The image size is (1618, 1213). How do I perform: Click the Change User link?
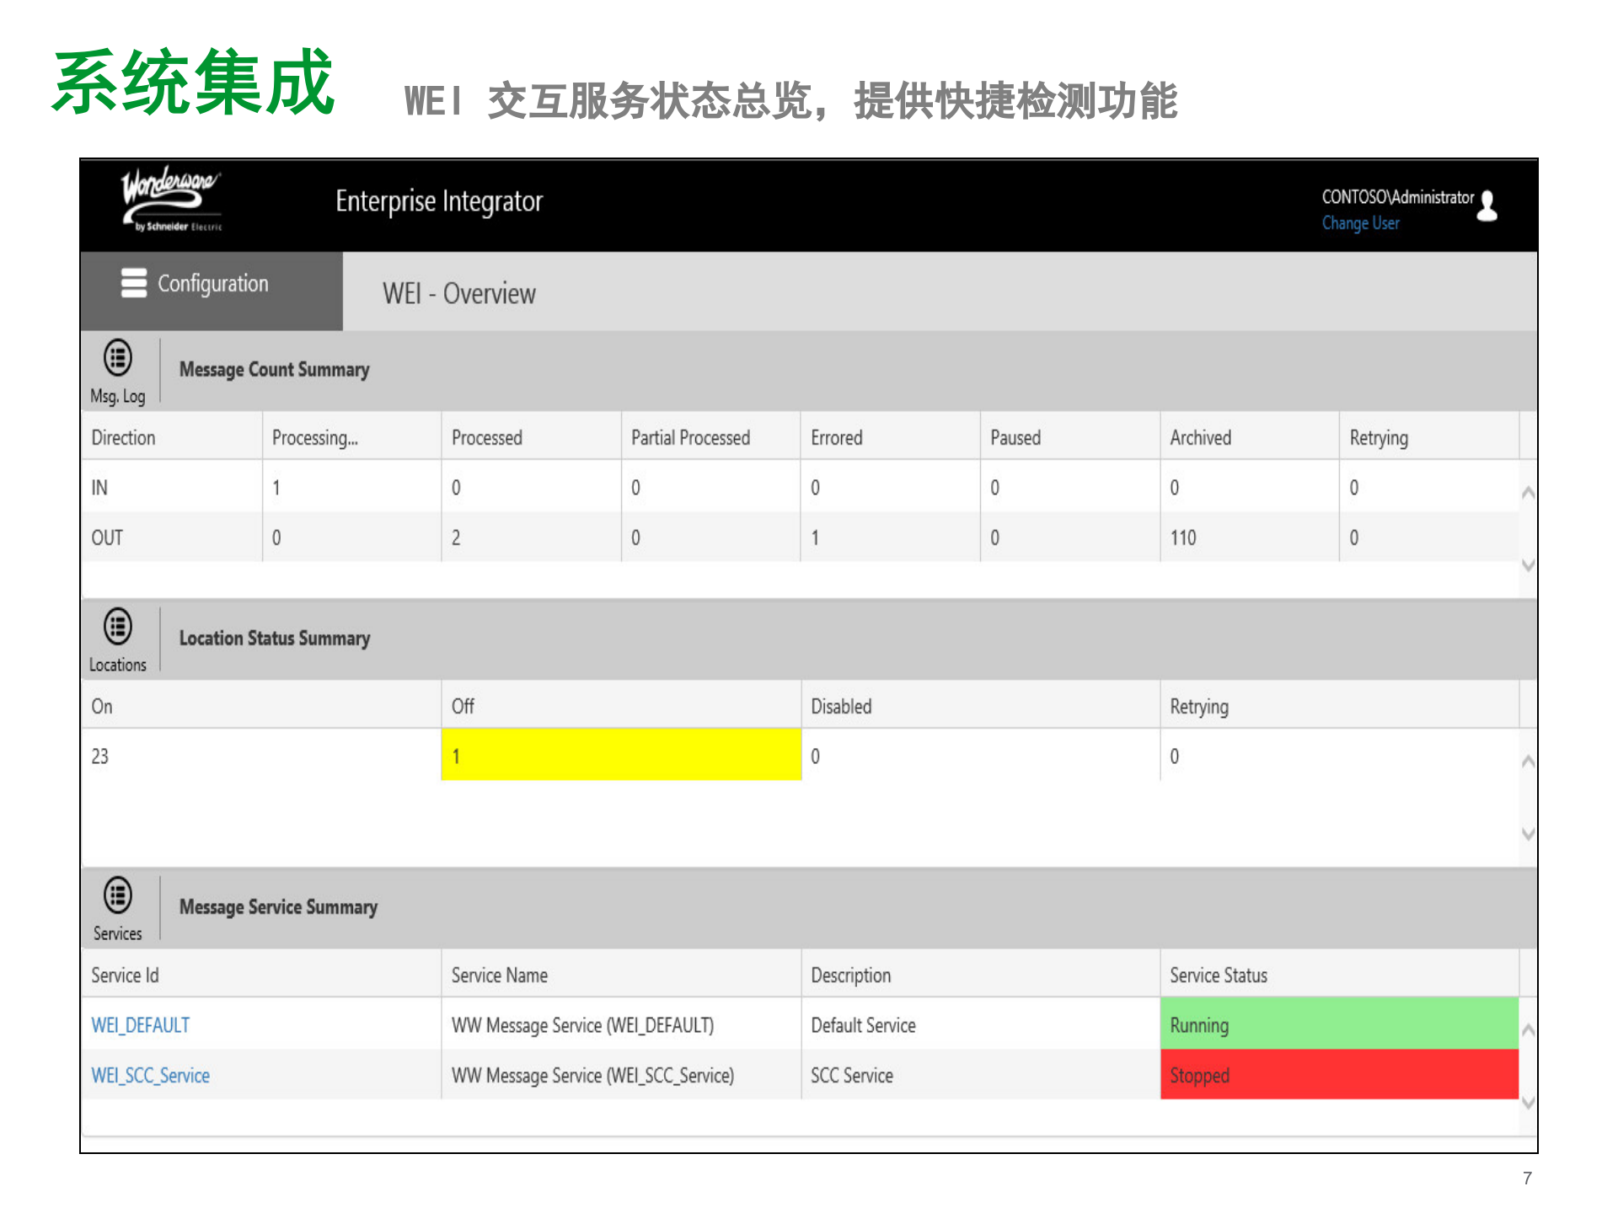pyautogui.click(x=1360, y=223)
